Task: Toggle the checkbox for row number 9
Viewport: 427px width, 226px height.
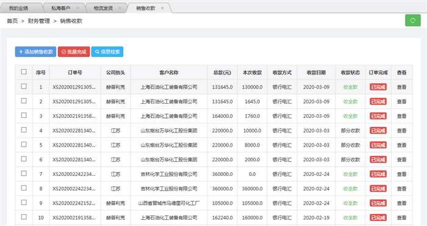Action: coord(24,202)
